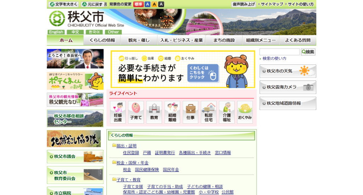Open the 仕事 briefcase icon

coord(190,112)
